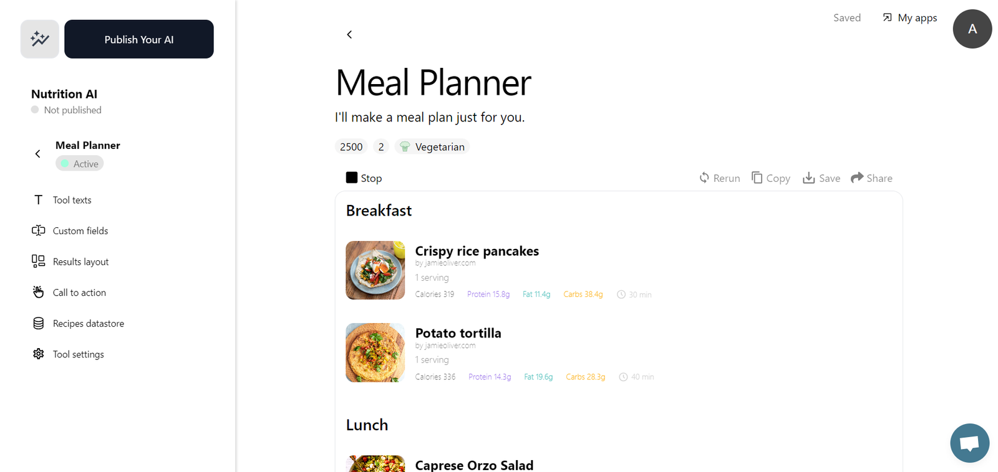Copy the meal plan results
This screenshot has width=998, height=472.
click(771, 178)
